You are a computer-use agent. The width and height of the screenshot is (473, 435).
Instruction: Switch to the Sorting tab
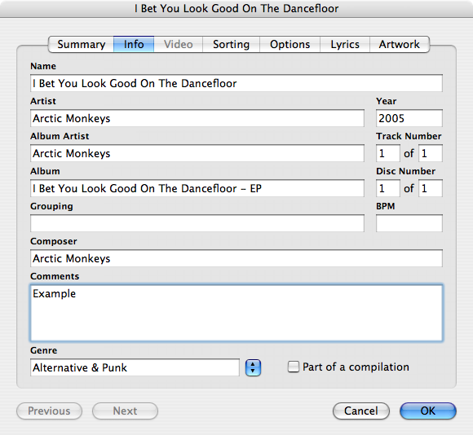tap(231, 44)
